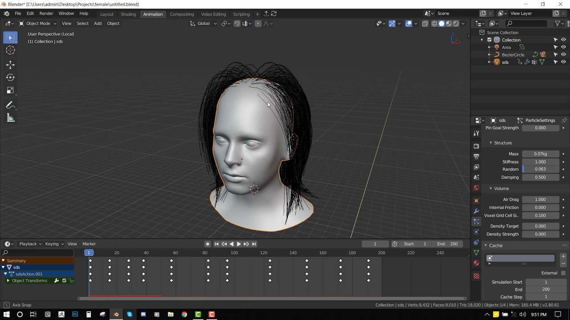Open the Tool properties tab

click(x=476, y=133)
